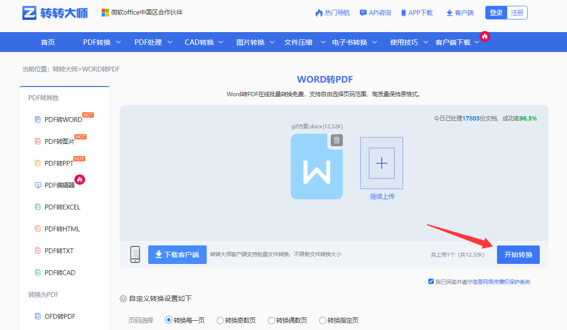
Task: Click the 热门导航 text link
Action: pyautogui.click(x=337, y=13)
